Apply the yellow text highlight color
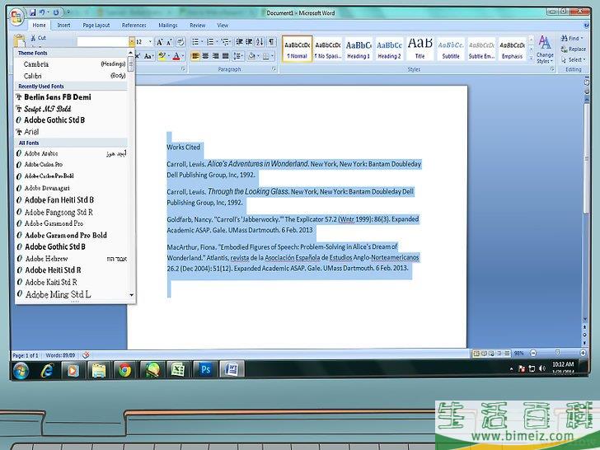 point(162,56)
